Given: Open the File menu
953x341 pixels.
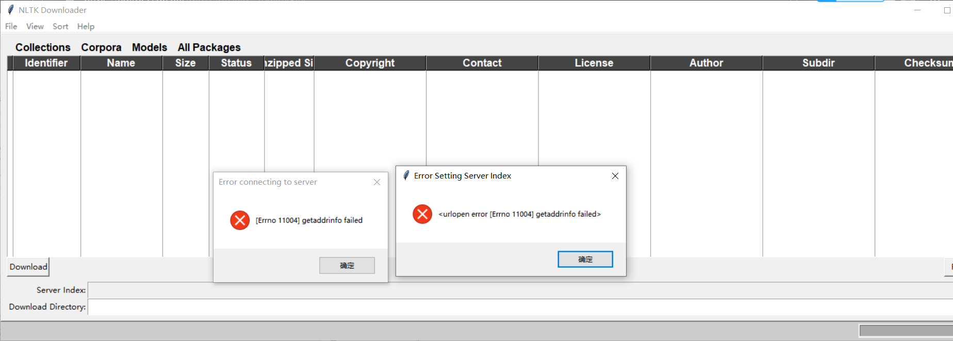Looking at the screenshot, I should pyautogui.click(x=11, y=26).
